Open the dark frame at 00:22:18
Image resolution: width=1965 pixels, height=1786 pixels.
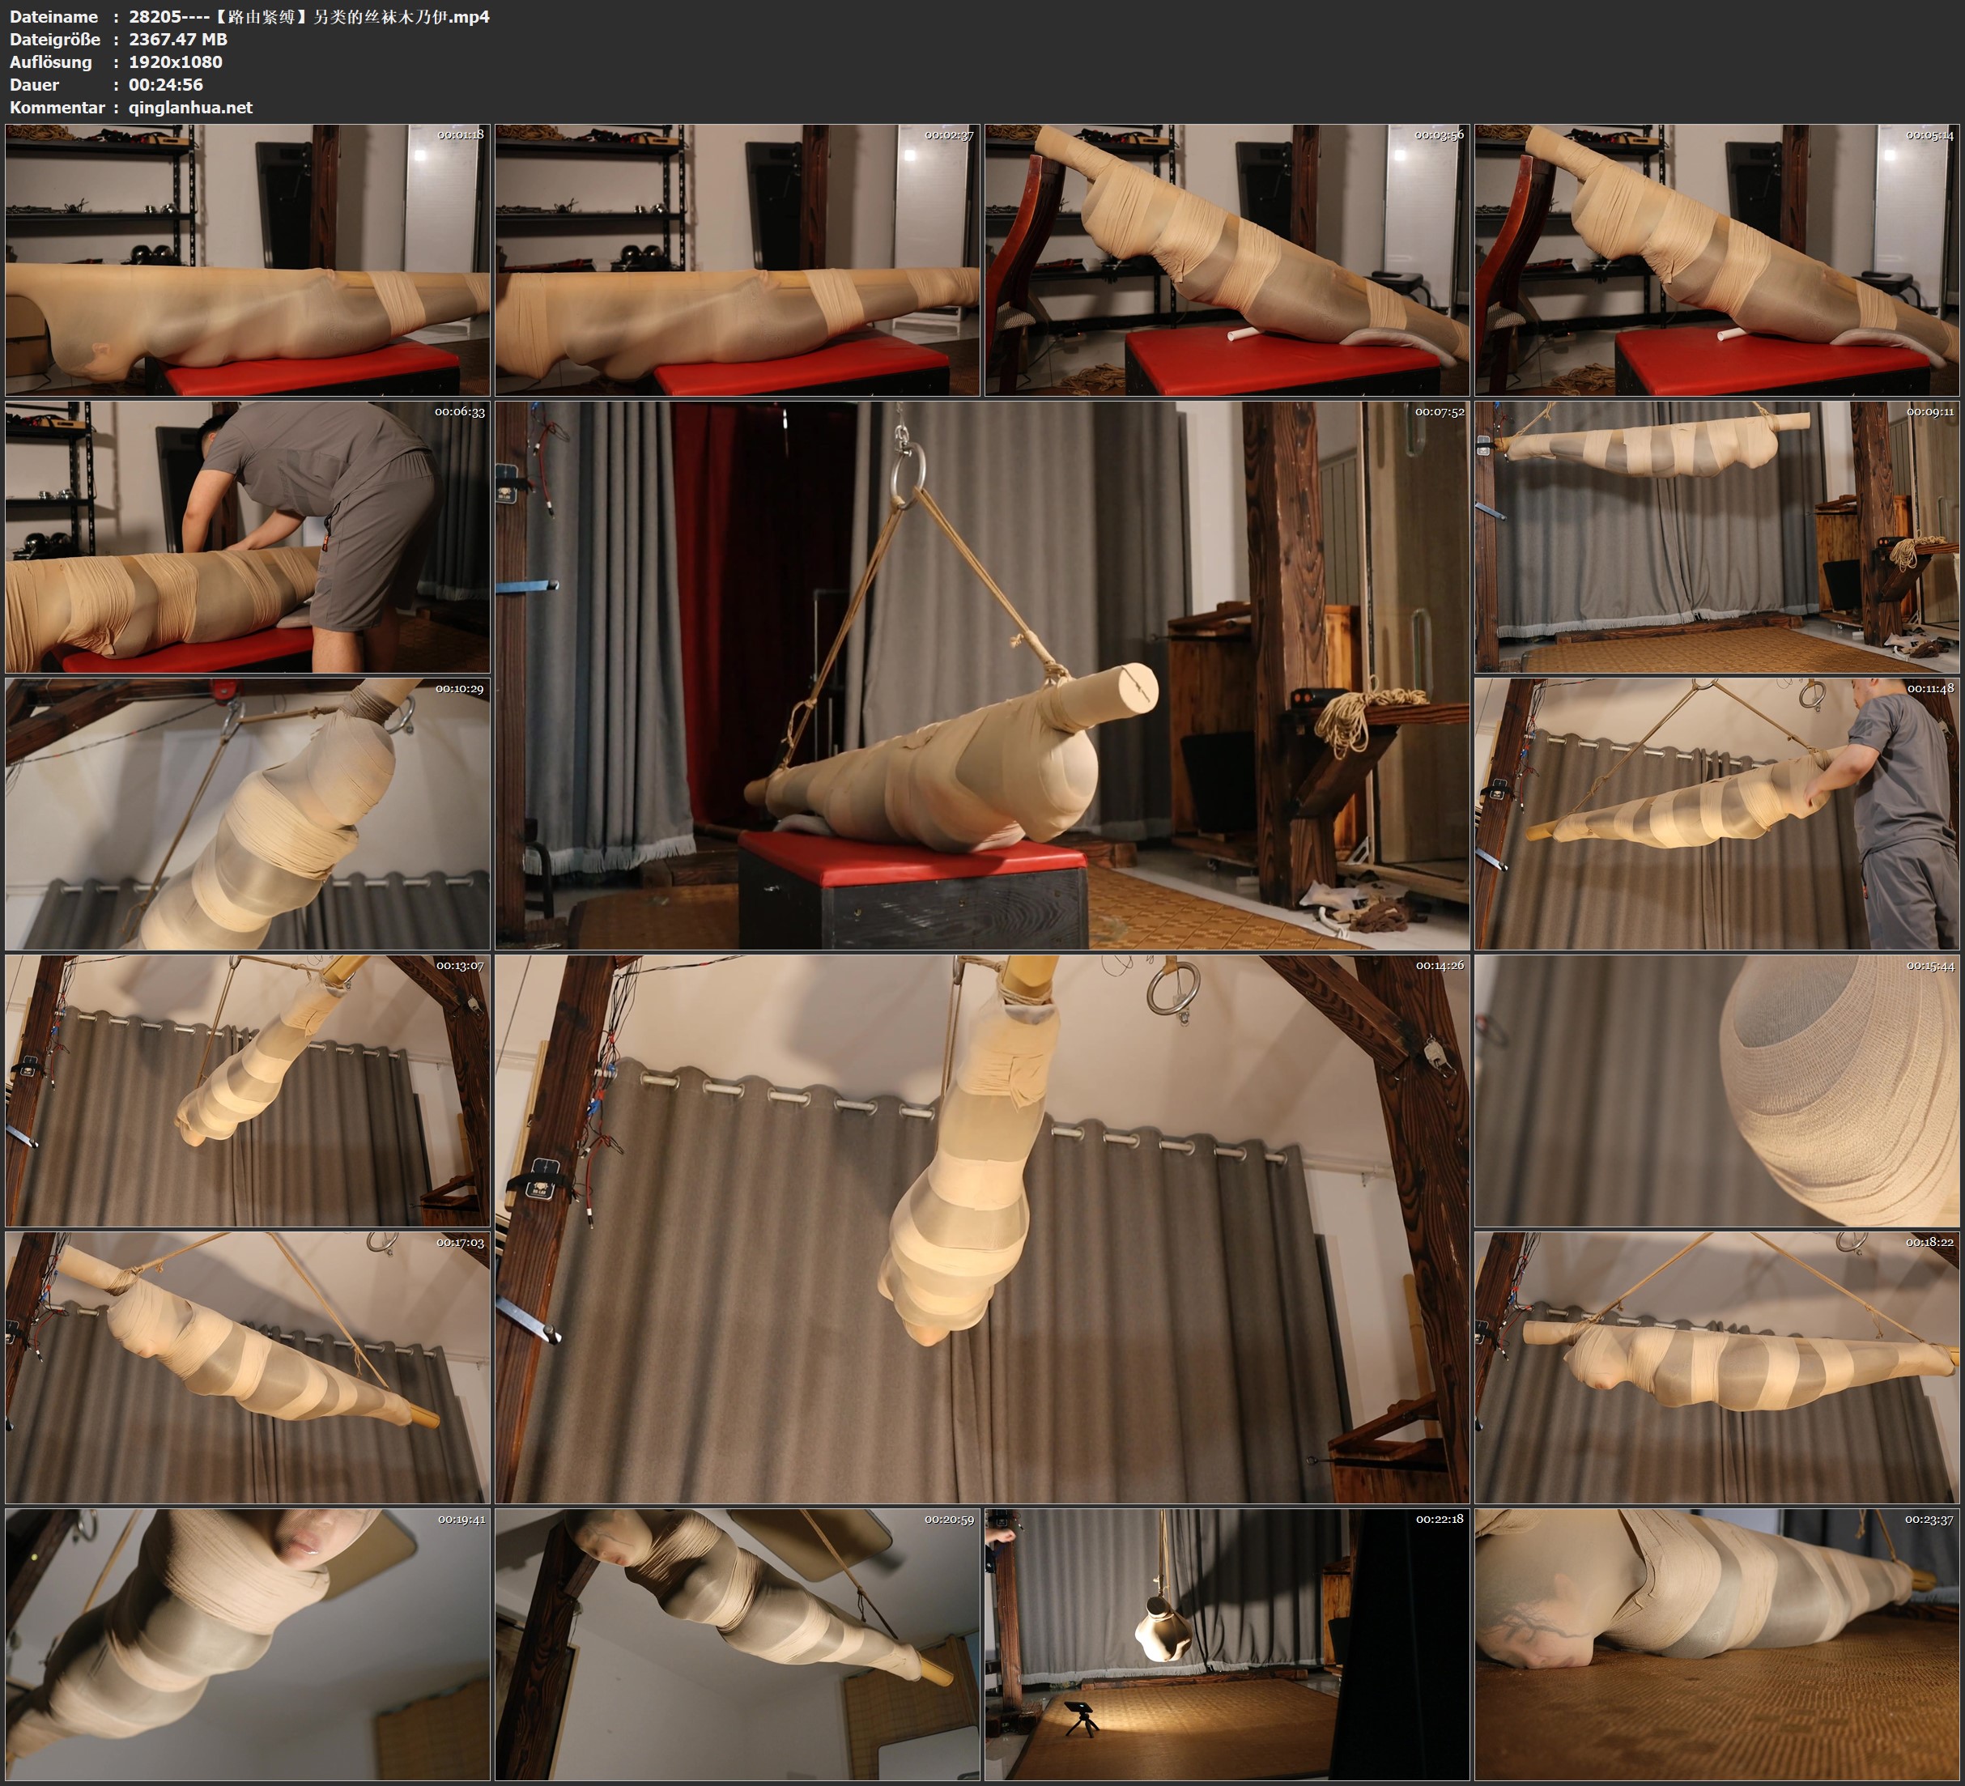click(x=1226, y=1644)
